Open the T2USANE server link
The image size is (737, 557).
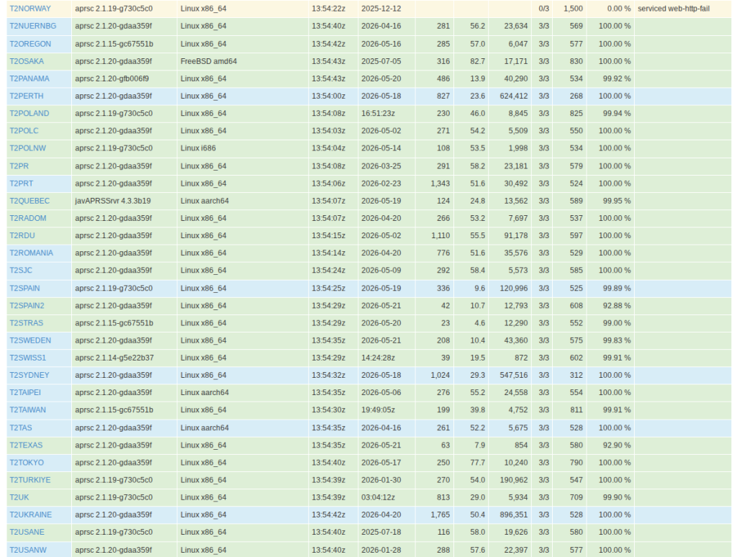(27, 532)
